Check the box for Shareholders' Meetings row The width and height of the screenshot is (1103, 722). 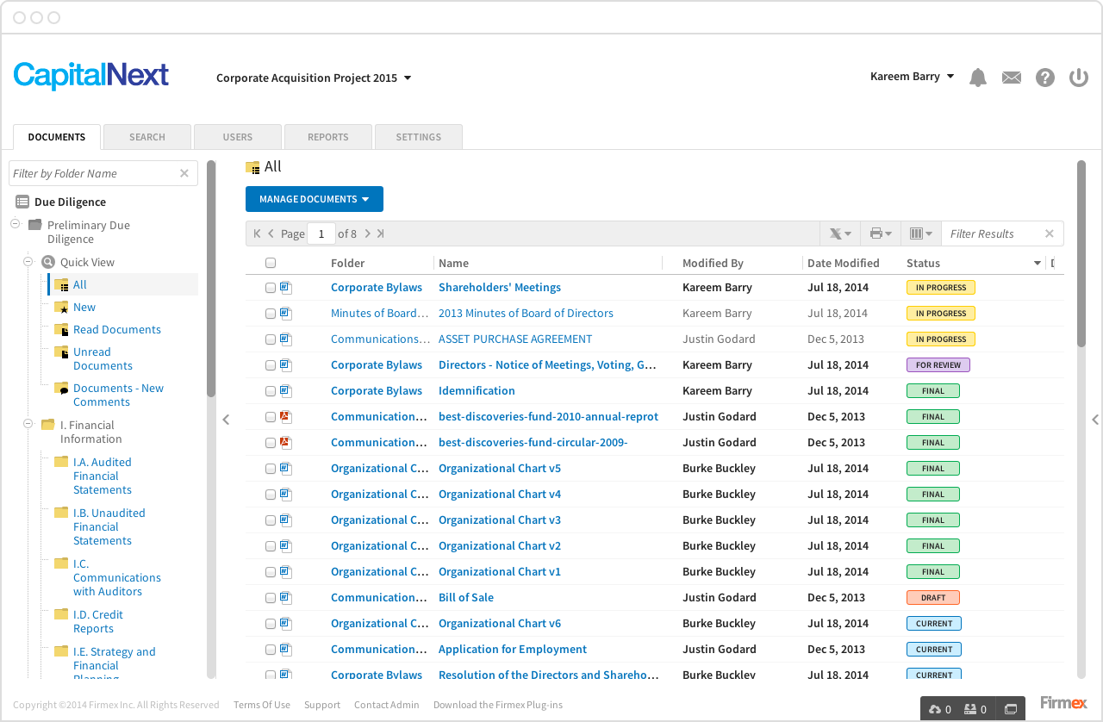point(271,288)
